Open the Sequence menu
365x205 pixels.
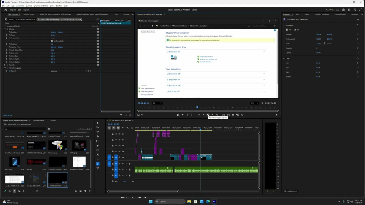click(20, 6)
